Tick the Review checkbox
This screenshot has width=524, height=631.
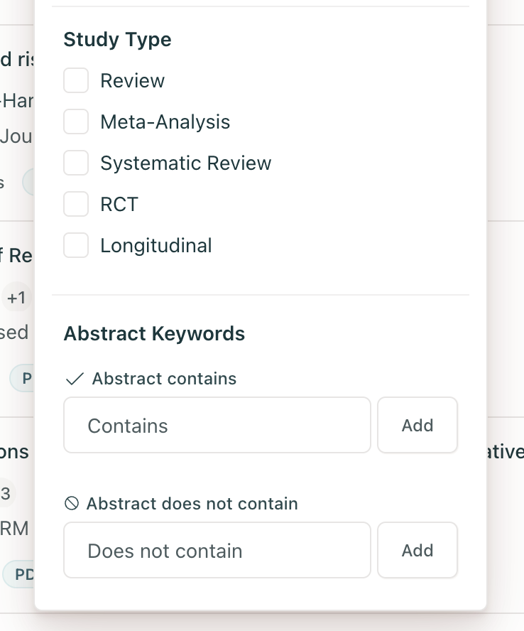(x=76, y=80)
